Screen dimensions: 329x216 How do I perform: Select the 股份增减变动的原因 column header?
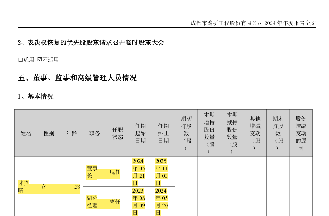click(301, 133)
